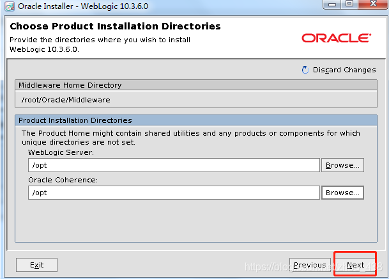This screenshot has width=389, height=279.
Task: Focus the WebLogic Server path field
Action: [174, 165]
